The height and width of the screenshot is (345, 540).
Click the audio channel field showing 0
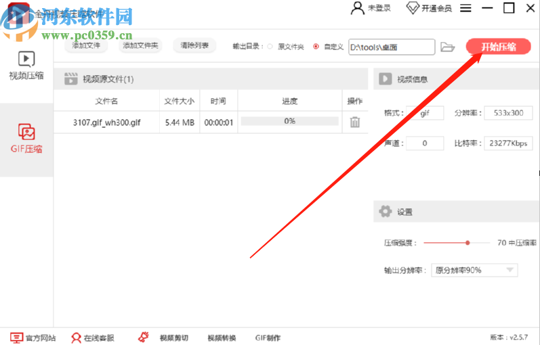[x=425, y=143]
